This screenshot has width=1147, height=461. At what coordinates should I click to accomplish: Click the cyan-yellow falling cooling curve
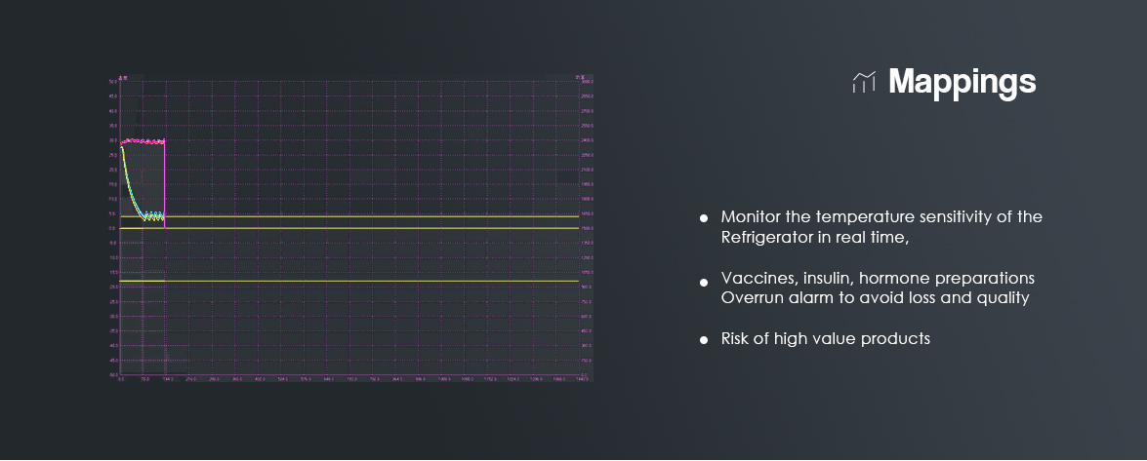point(130,182)
